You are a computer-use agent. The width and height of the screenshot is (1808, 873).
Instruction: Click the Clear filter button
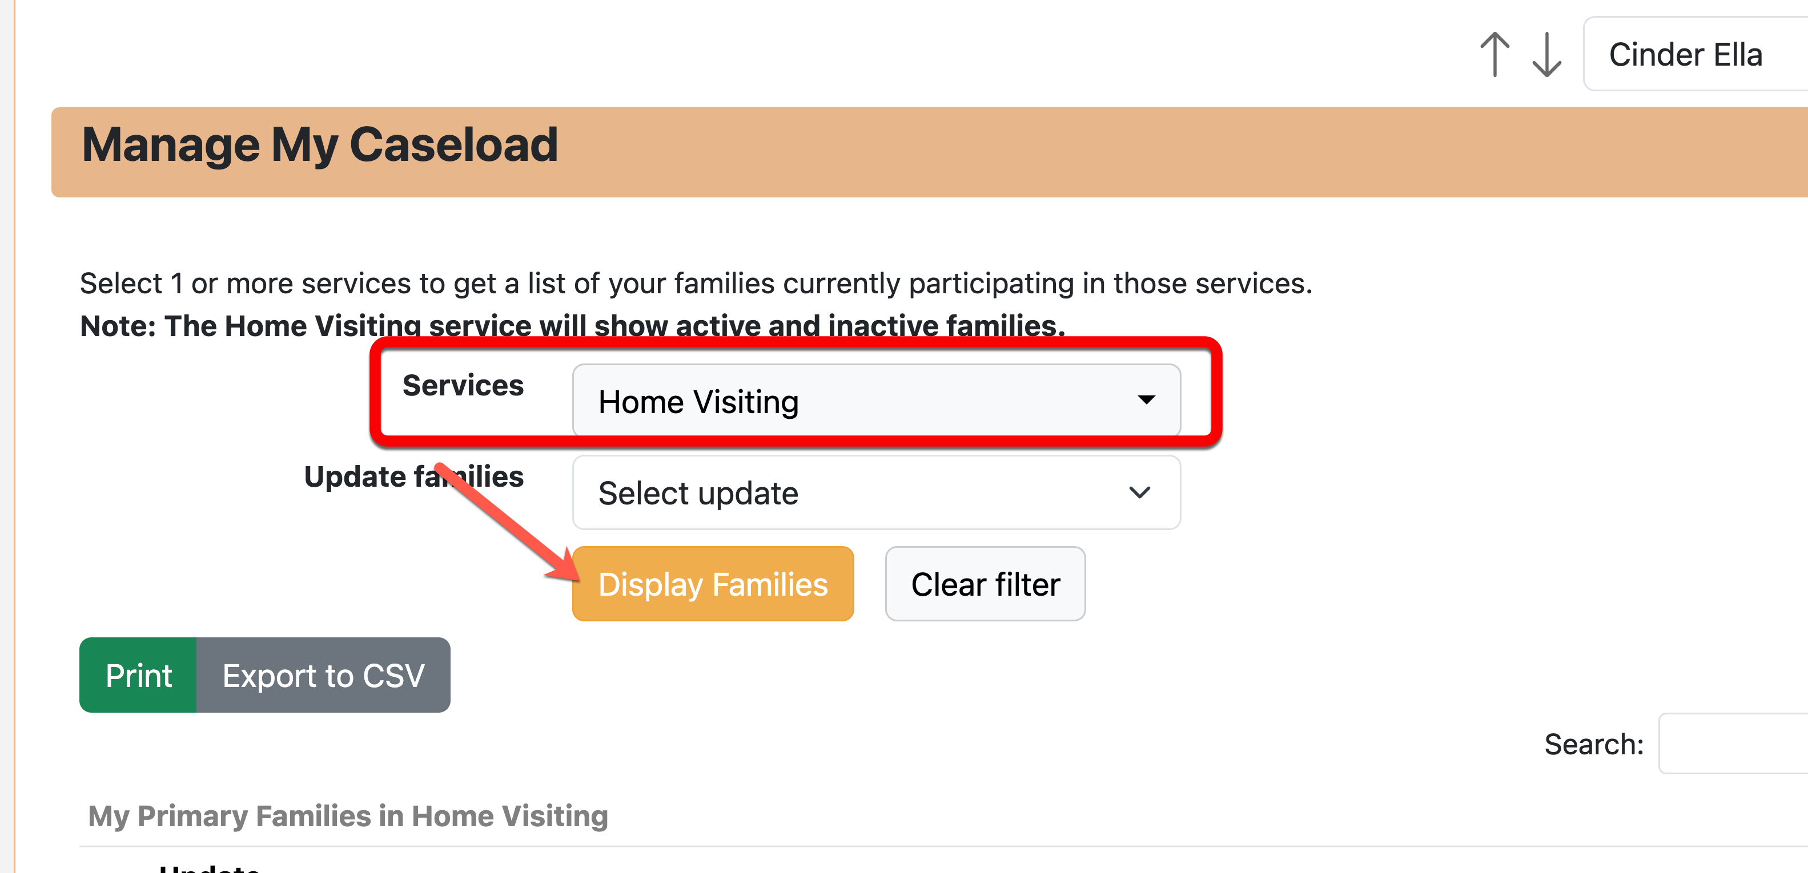coord(986,583)
